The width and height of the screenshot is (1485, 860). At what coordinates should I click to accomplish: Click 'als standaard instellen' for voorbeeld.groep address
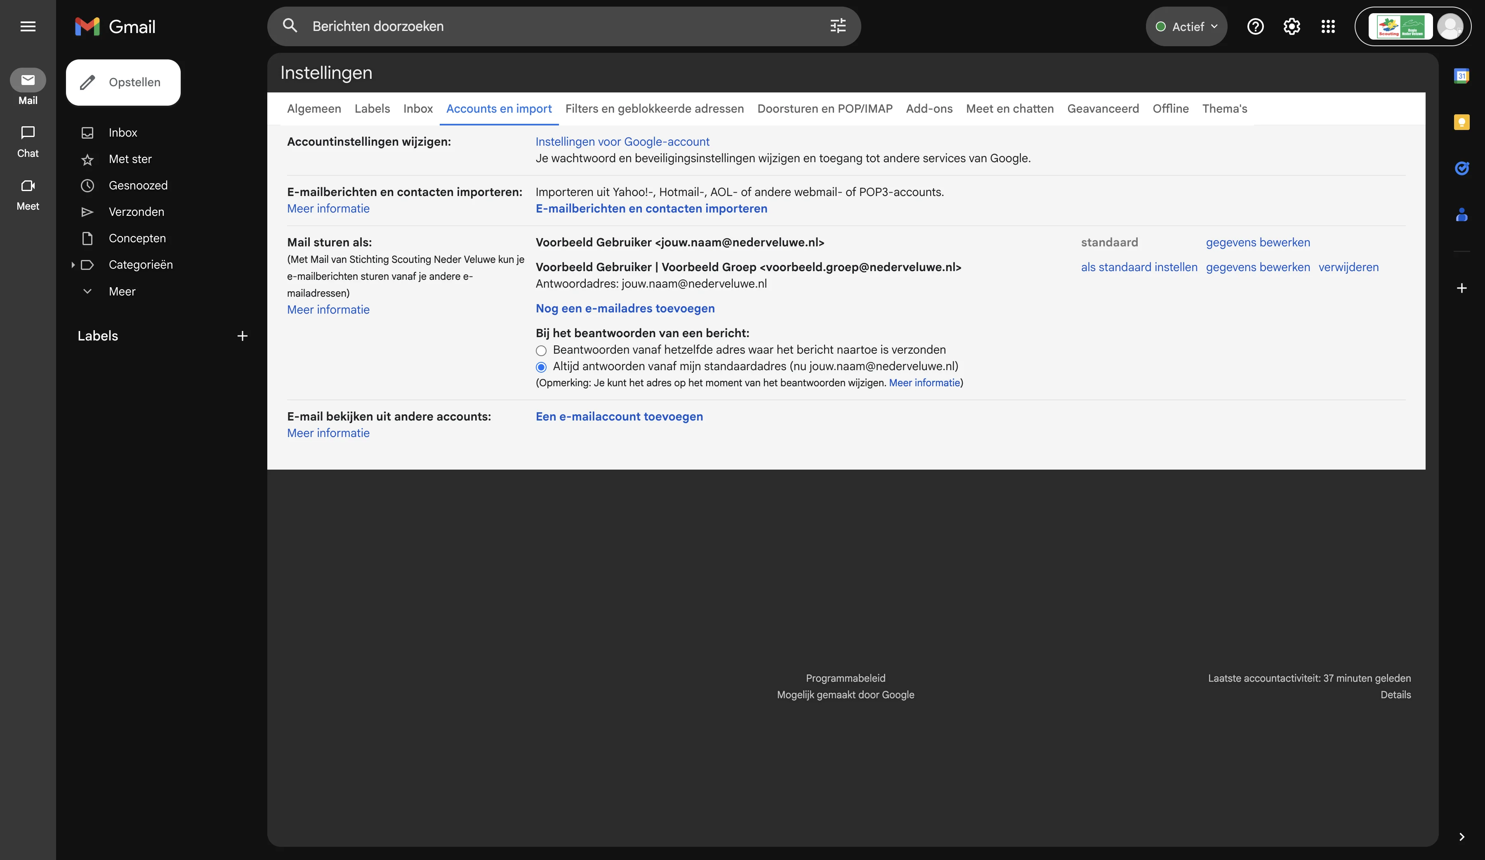(1138, 267)
